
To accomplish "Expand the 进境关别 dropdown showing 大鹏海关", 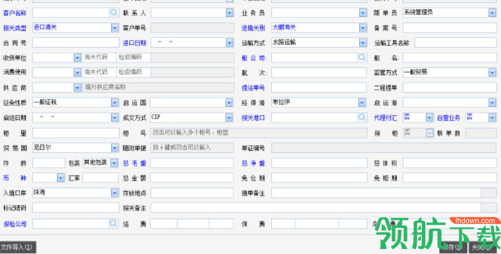I will tap(363, 28).
